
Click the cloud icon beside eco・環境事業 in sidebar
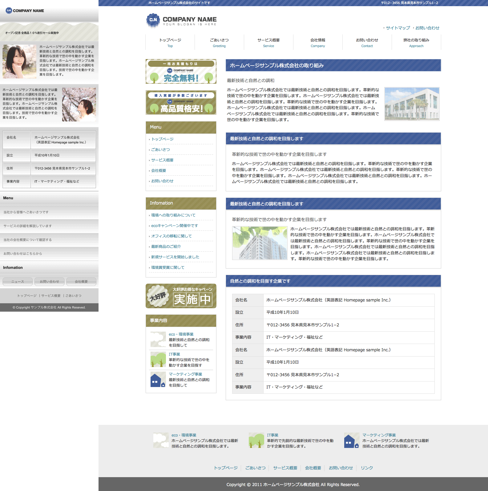(x=158, y=339)
